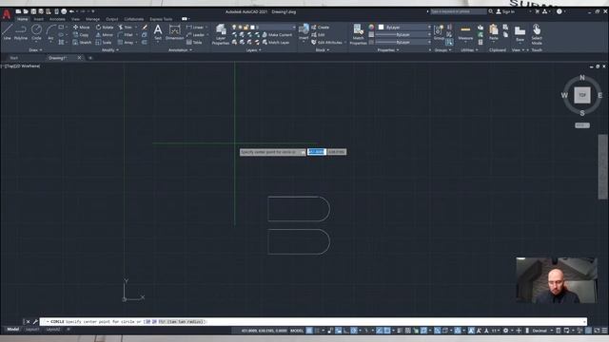Click Edit Attributes button
Image resolution: width=609 pixels, height=342 pixels.
(326, 42)
